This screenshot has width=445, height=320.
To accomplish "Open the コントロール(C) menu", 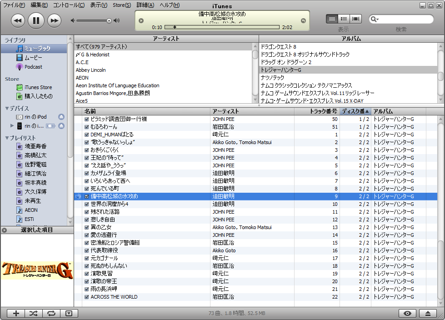I will click(69, 5).
